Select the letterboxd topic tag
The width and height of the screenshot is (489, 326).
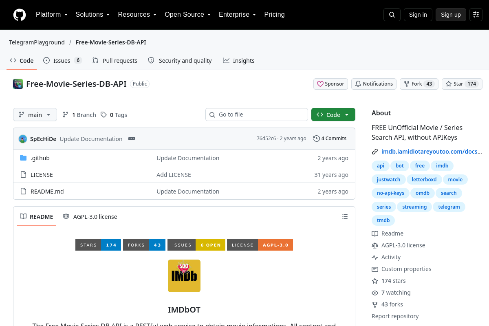[424, 179]
